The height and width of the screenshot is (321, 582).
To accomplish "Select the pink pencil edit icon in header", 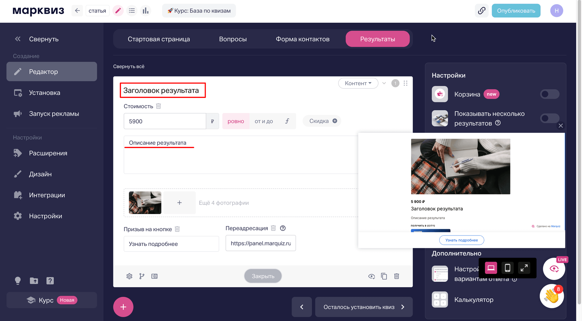I will 118,11.
